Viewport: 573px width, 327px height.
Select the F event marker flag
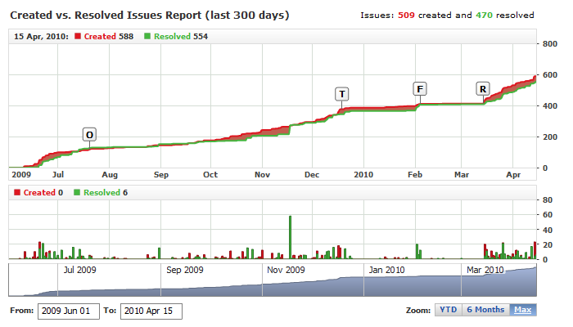pos(420,88)
